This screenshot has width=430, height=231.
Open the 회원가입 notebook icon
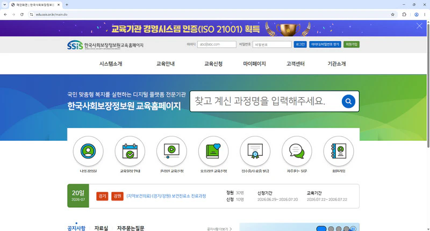click(x=339, y=151)
